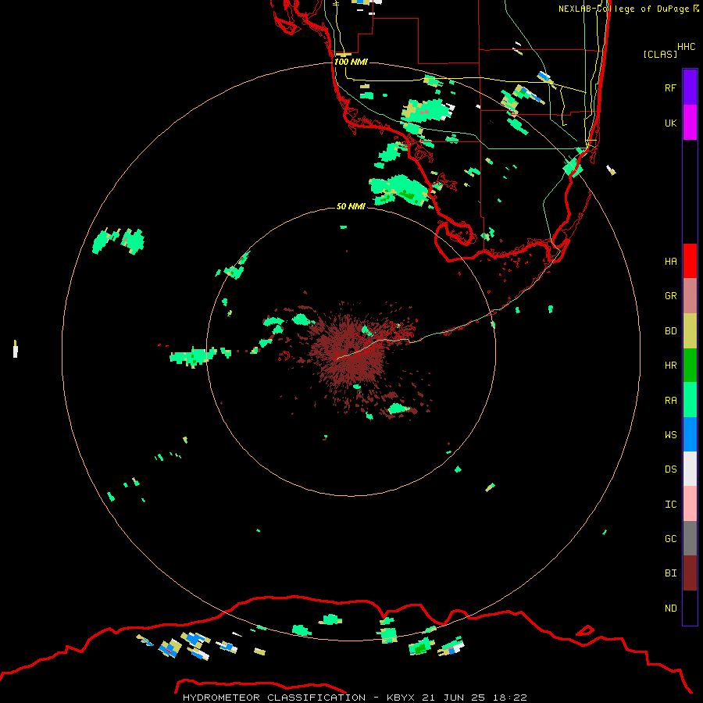Click the BI brown legend swatch
Image resolution: width=703 pixels, height=703 pixels.
(x=690, y=573)
